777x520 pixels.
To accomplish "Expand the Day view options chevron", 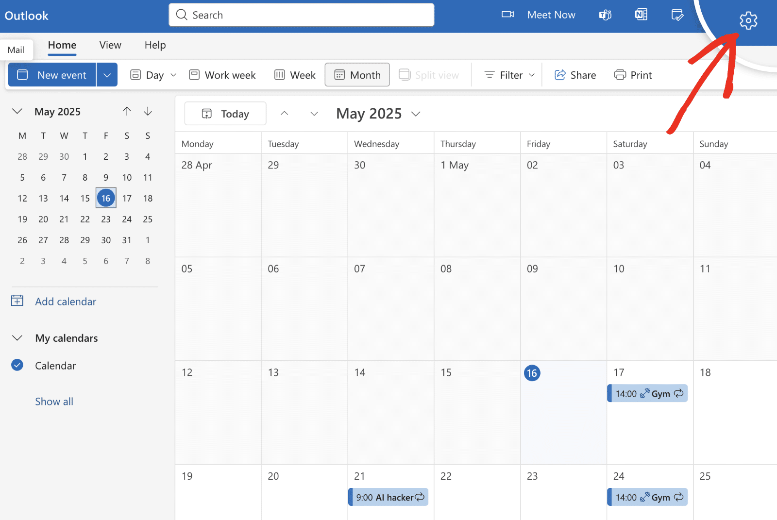I will click(x=173, y=75).
